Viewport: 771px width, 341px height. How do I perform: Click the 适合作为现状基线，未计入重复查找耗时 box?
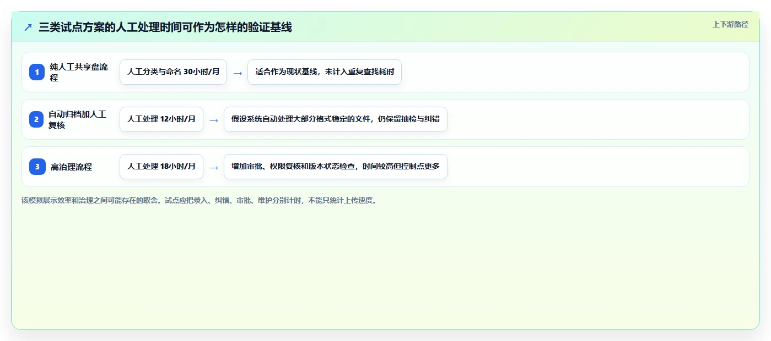pyautogui.click(x=325, y=72)
